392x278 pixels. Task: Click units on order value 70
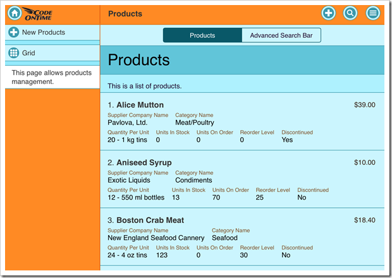[x=216, y=198]
